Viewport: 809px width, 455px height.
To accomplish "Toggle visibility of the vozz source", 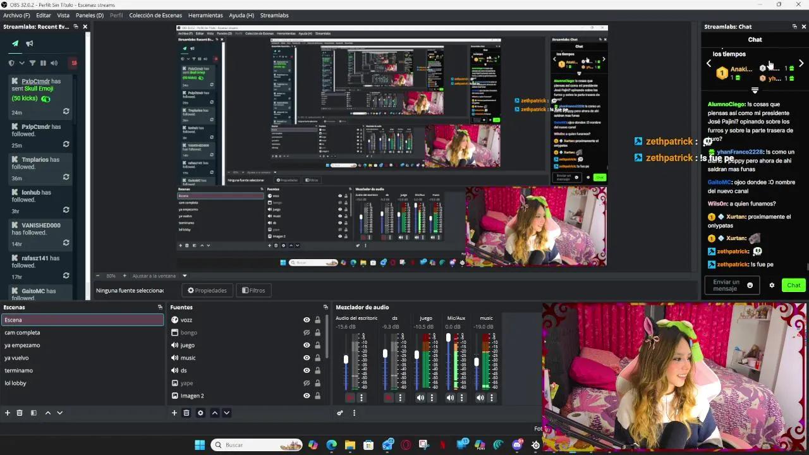I will tap(307, 320).
